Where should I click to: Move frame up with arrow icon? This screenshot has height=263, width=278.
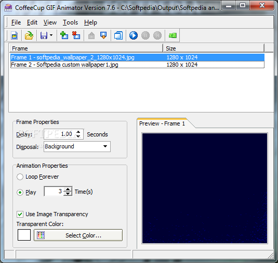pos(91,35)
